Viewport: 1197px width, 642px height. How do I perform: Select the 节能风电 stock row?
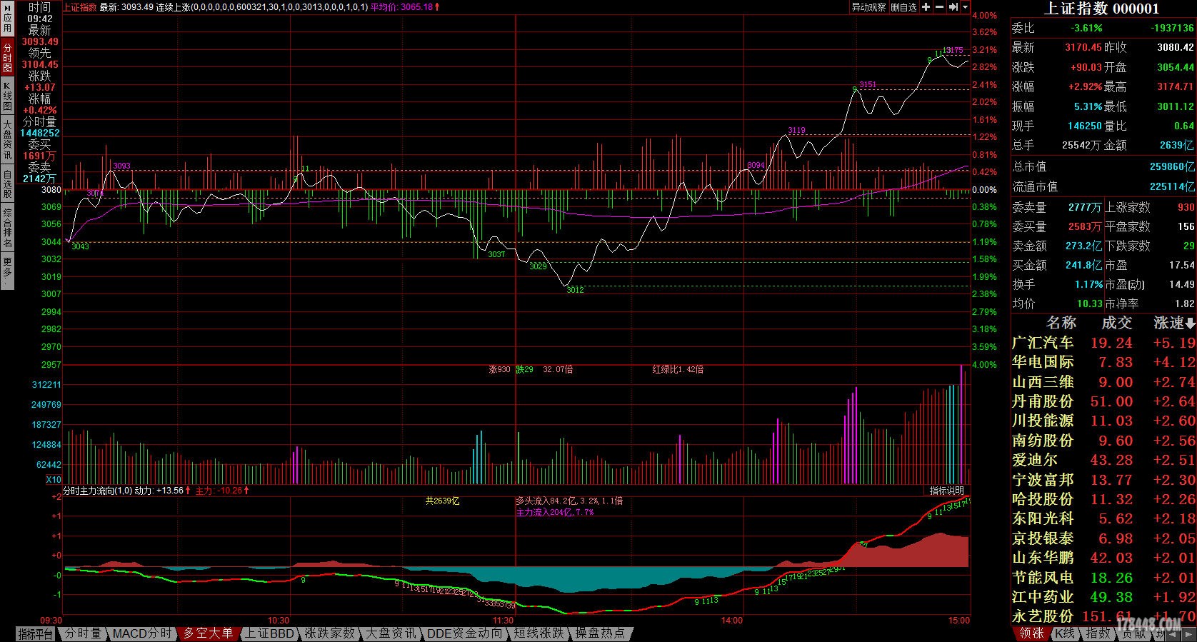1104,577
